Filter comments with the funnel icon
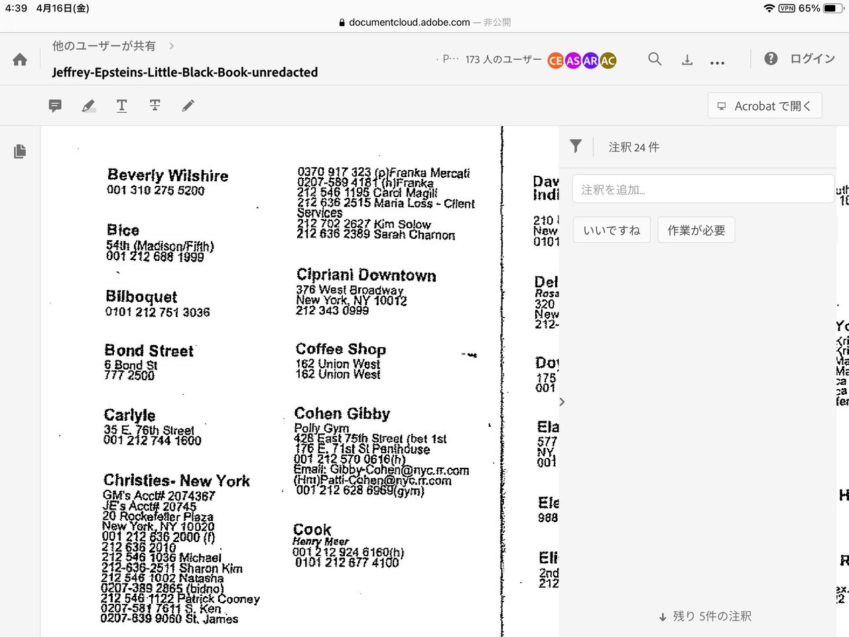This screenshot has height=637, width=849. (x=576, y=147)
